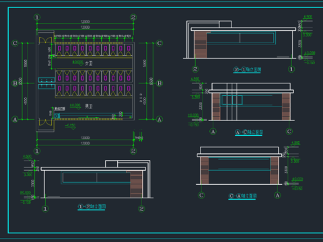Click the -0.150 level marker below the floor plan
Screen dimensions: 323x242
[x=71, y=126]
